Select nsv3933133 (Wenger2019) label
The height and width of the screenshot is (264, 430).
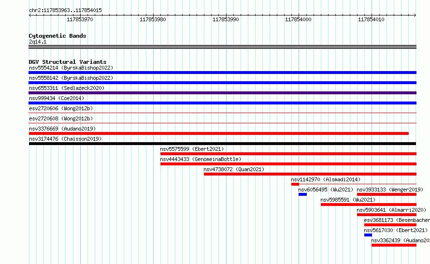tap(390, 190)
